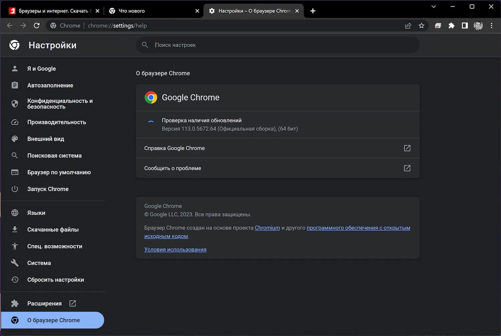Bookmark this page with star icon
This screenshot has width=501, height=336.
[x=422, y=26]
